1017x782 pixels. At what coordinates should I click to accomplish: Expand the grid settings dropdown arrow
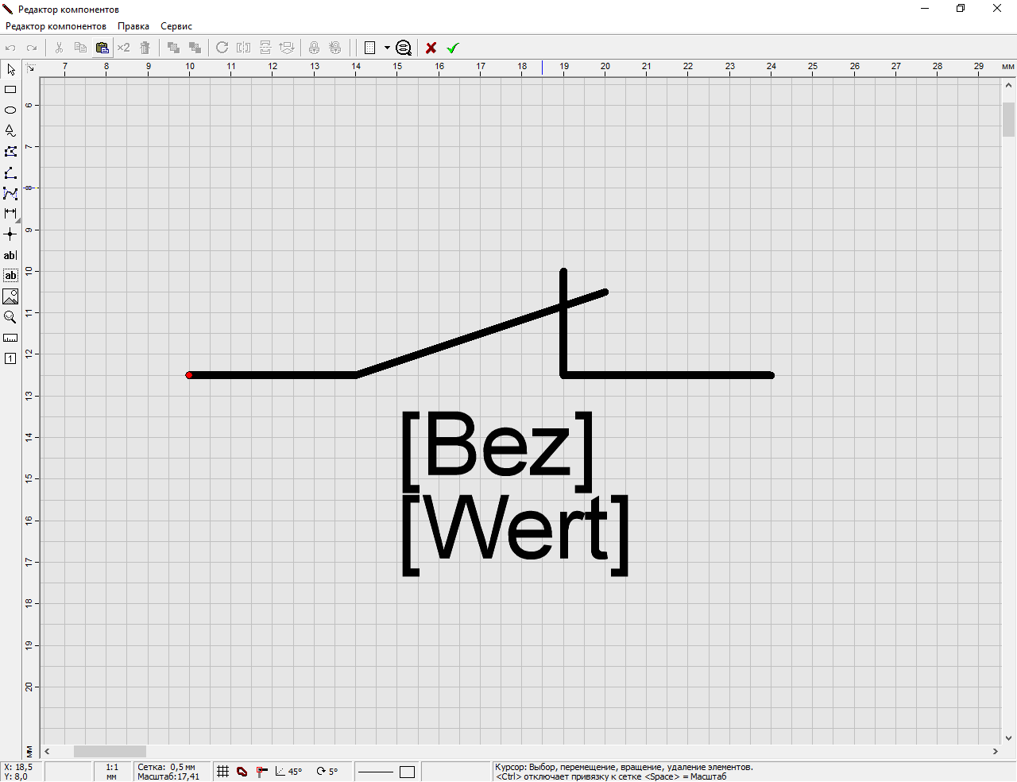coord(387,48)
